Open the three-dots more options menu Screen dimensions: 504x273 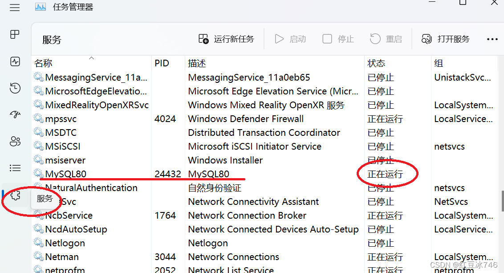[x=492, y=39]
